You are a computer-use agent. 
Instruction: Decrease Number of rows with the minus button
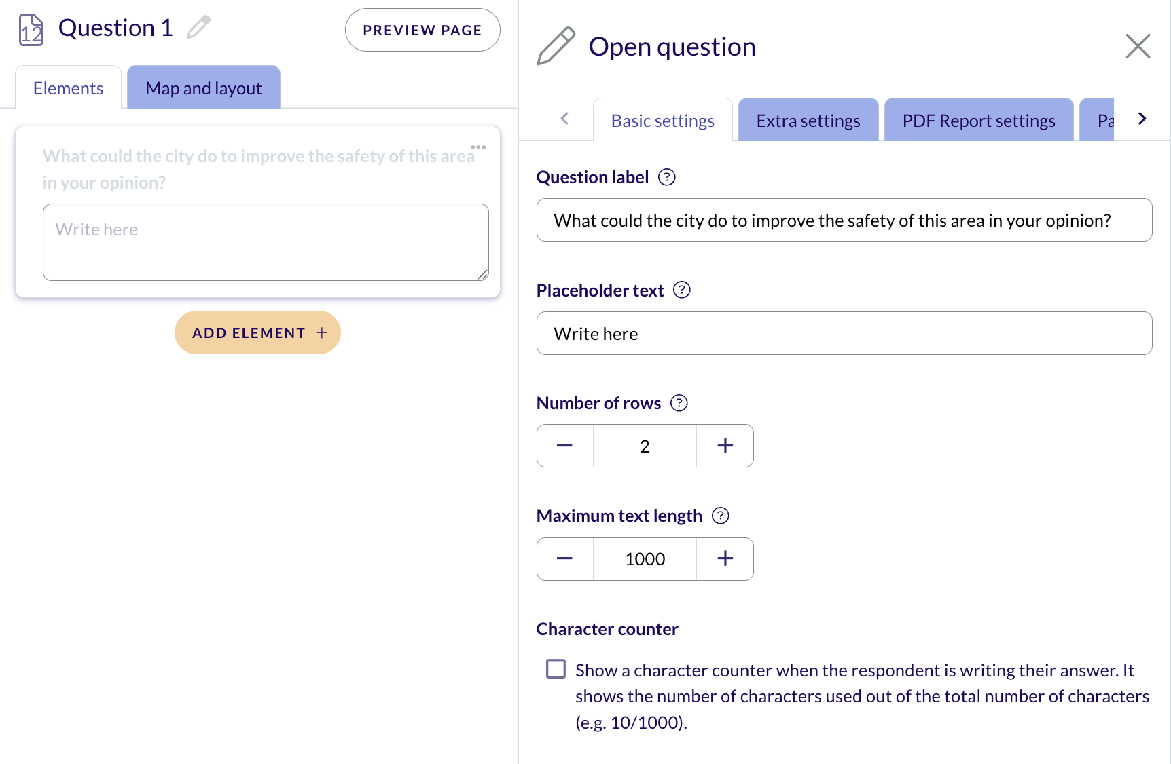tap(564, 446)
